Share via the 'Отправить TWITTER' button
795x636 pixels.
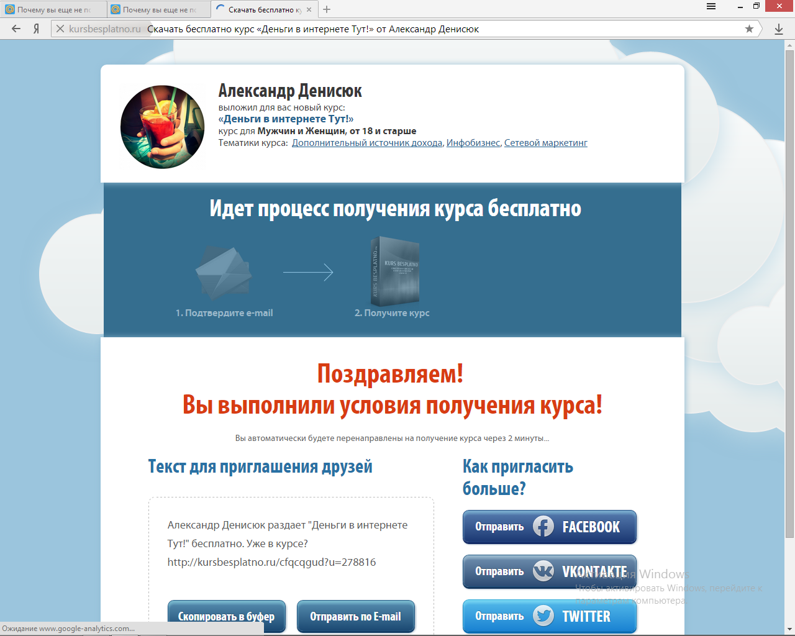coord(550,616)
